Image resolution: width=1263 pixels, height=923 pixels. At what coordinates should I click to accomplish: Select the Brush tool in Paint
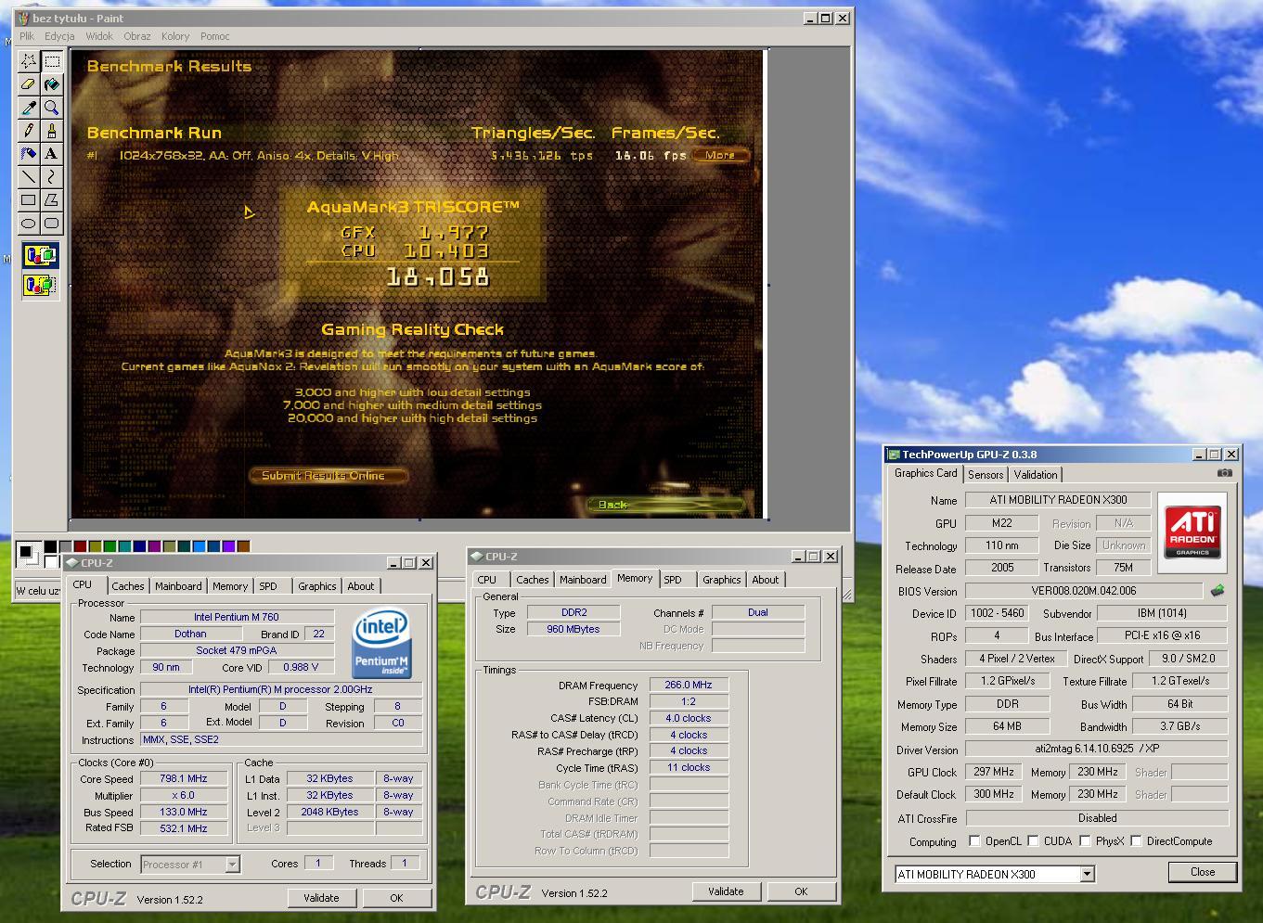pyautogui.click(x=51, y=131)
